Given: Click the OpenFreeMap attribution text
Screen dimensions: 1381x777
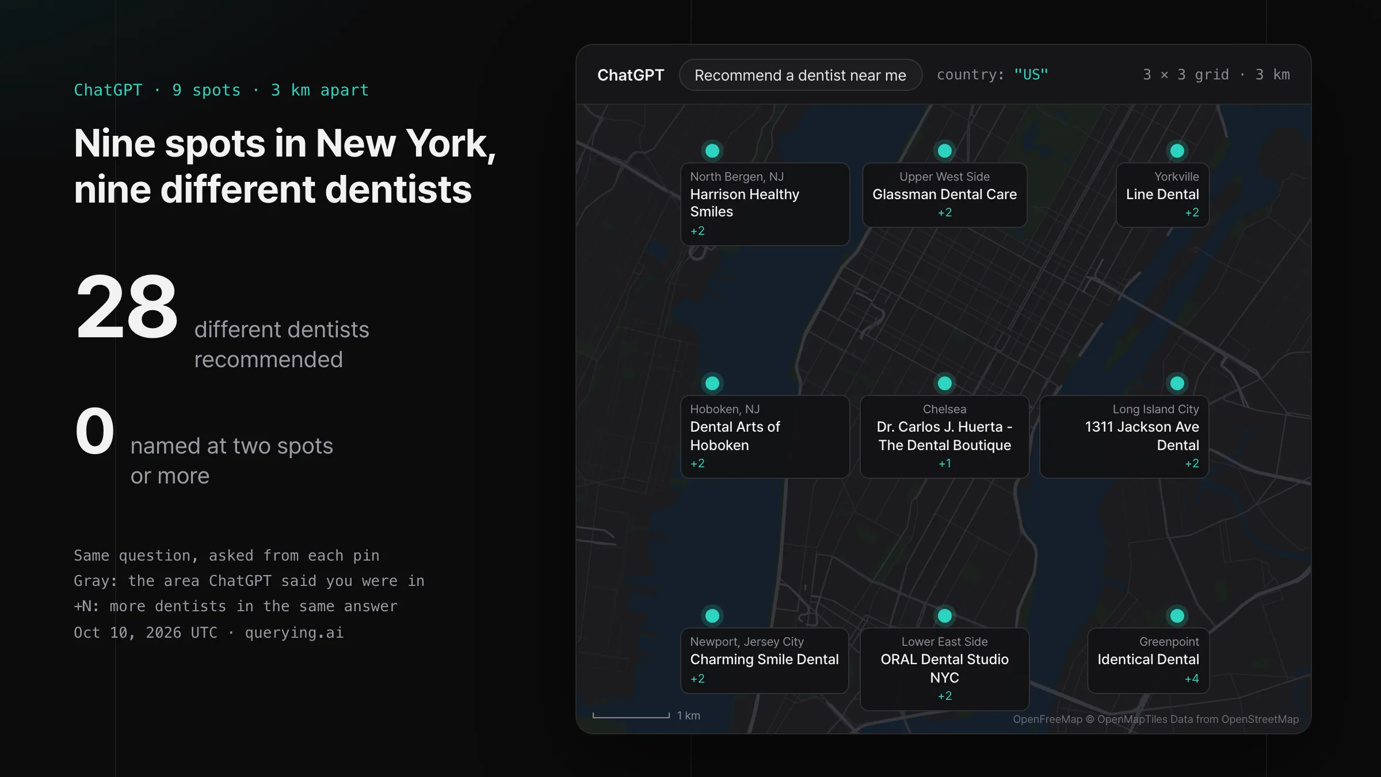Looking at the screenshot, I should (x=1156, y=719).
